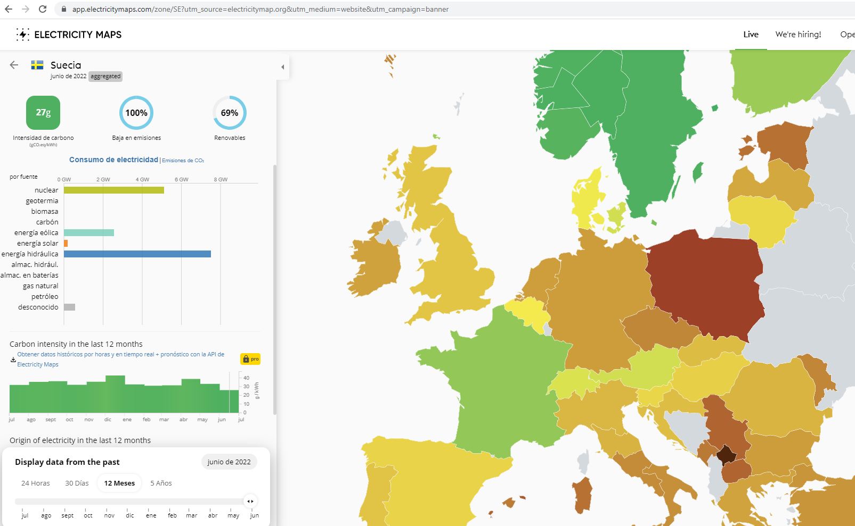Open the Live tab
The image size is (855, 526).
click(x=751, y=35)
